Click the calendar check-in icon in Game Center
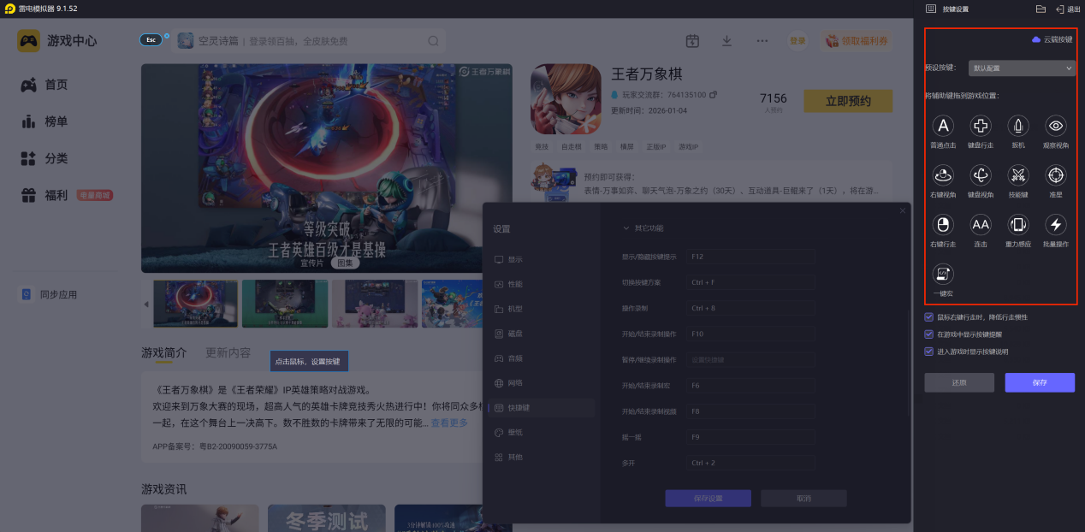This screenshot has height=532, width=1085. pos(692,41)
